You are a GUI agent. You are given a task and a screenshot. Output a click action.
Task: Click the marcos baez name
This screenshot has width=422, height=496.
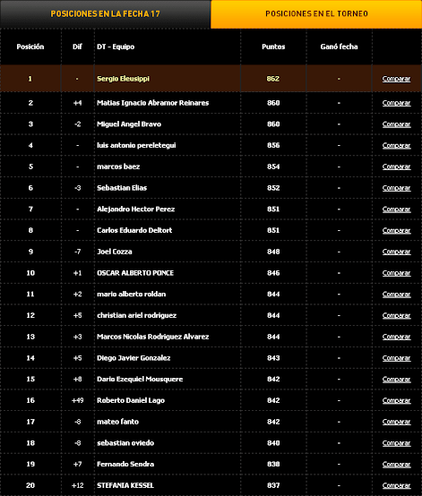[x=118, y=167]
